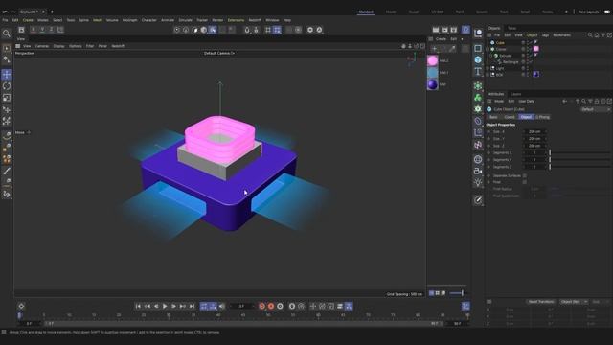The height and width of the screenshot is (345, 613).
Task: Toggle Y axis lock button
Action: click(x=42, y=30)
